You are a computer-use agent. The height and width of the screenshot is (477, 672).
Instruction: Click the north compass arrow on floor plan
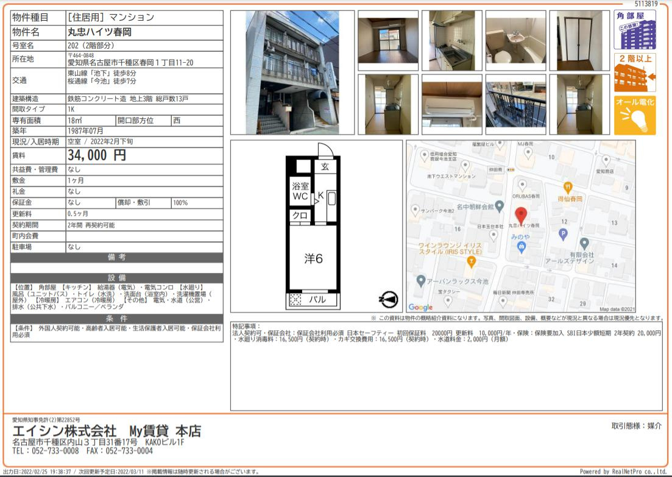[388, 300]
